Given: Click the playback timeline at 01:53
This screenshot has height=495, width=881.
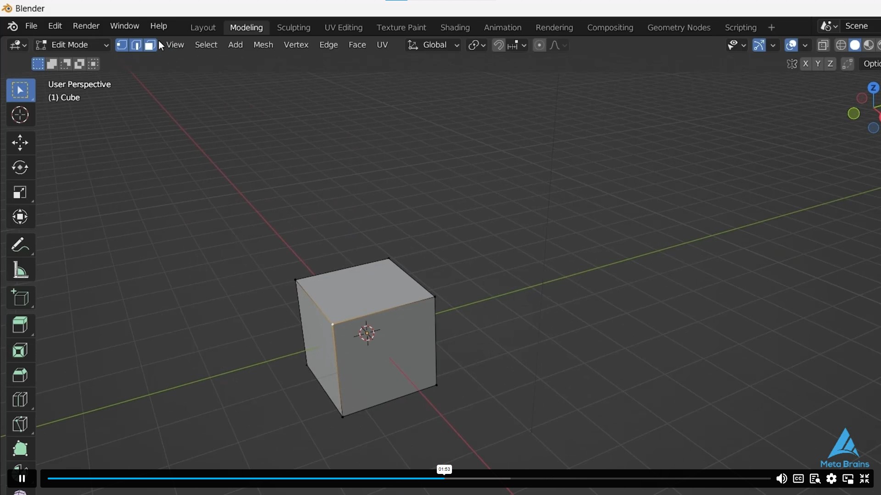Looking at the screenshot, I should pos(444,478).
